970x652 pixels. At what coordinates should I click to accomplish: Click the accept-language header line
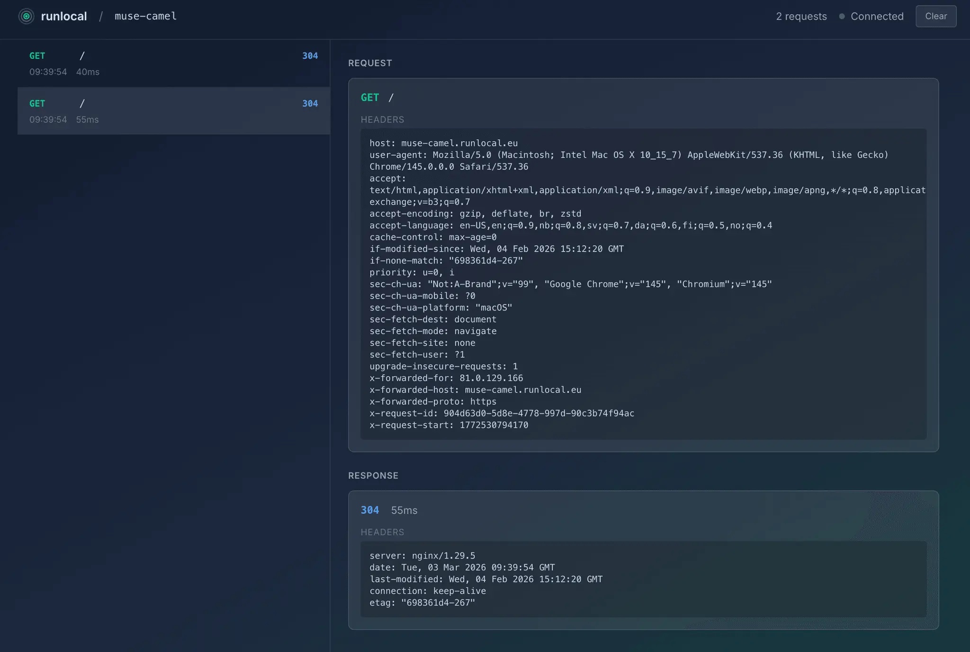(x=571, y=226)
